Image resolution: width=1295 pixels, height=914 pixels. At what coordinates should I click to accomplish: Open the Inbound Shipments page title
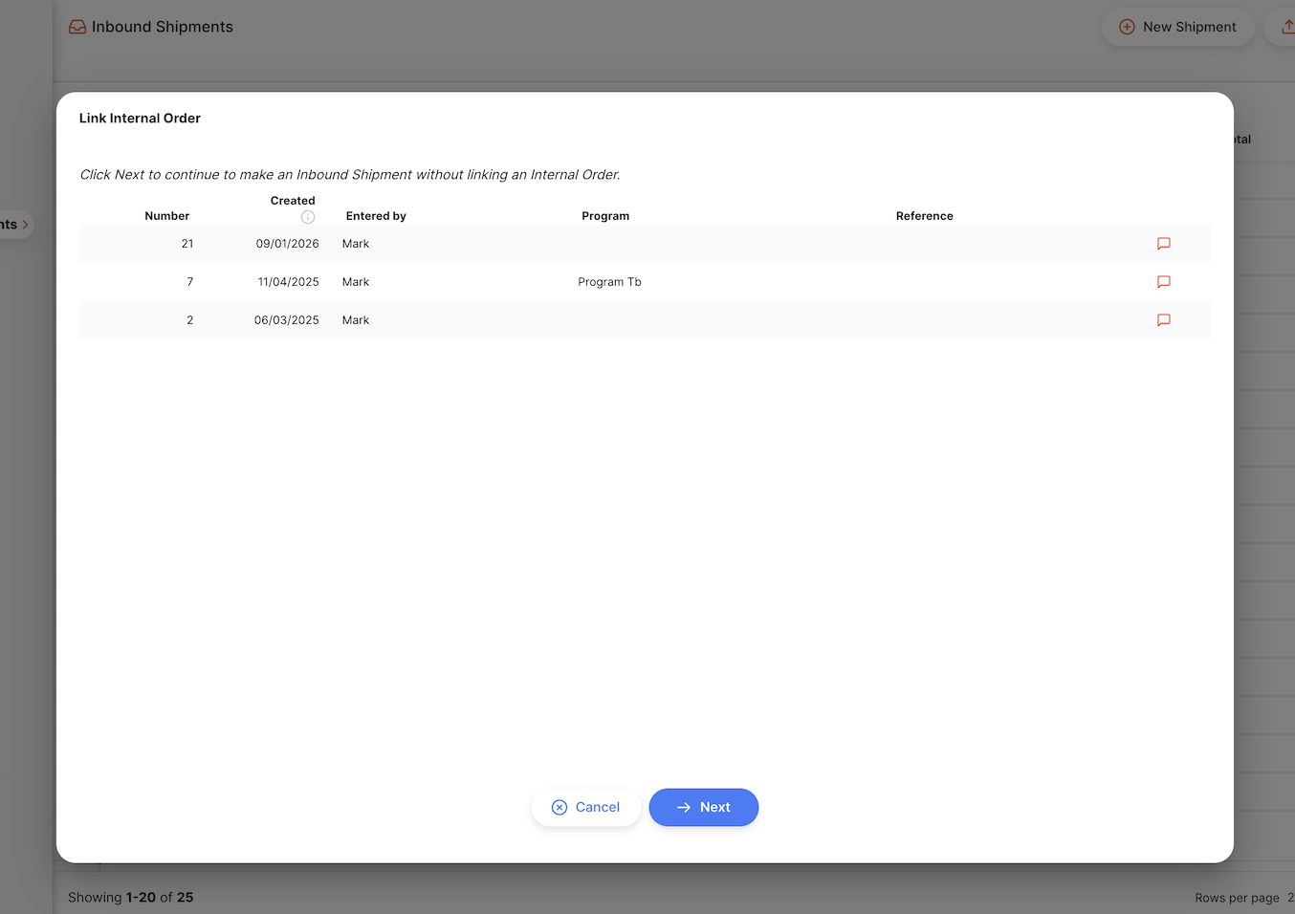click(x=162, y=27)
